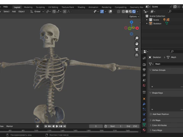Toggle viewport overlays button
Screen dimensions: 183x137
[111, 12]
